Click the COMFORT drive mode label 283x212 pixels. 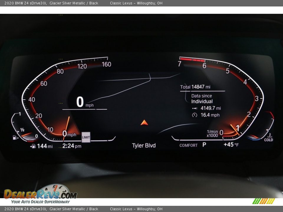(188, 145)
